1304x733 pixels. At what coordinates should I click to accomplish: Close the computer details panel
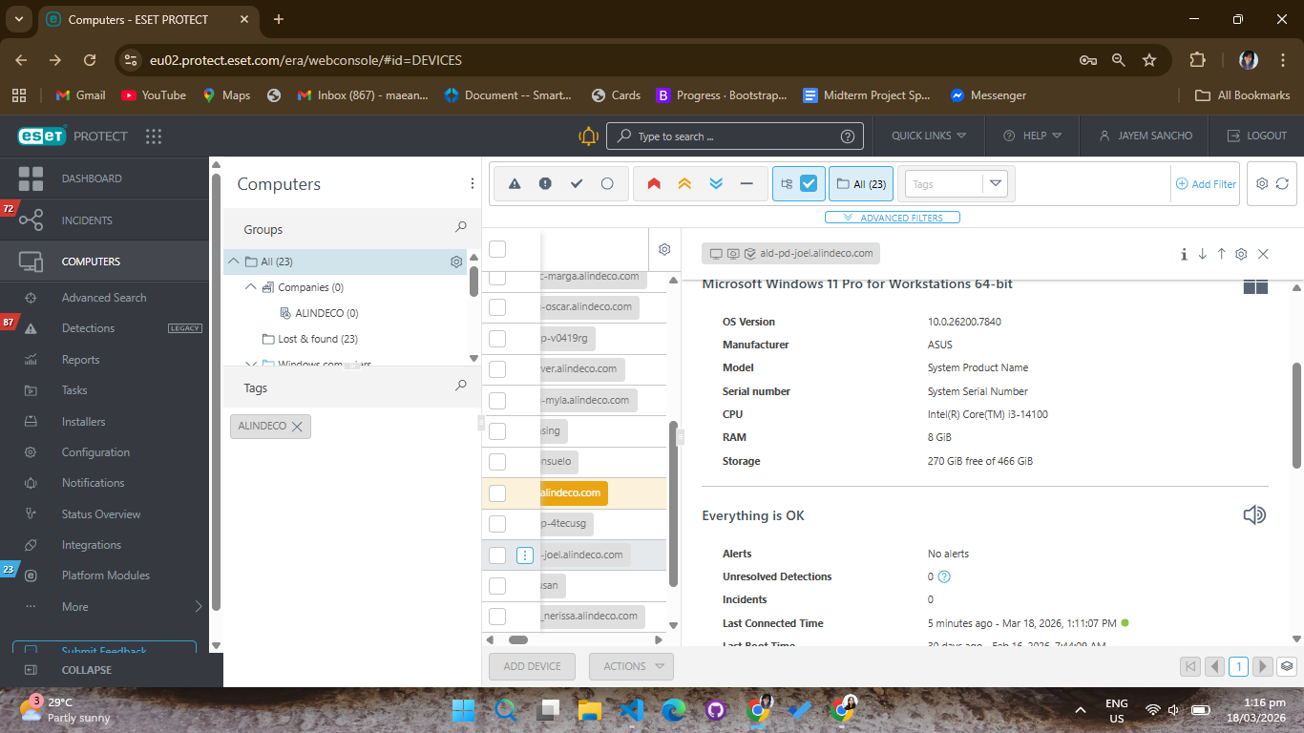pos(1263,254)
